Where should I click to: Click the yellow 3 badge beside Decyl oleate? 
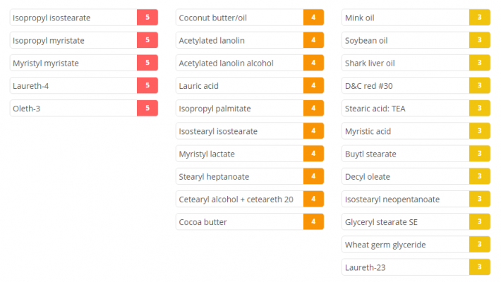480,176
